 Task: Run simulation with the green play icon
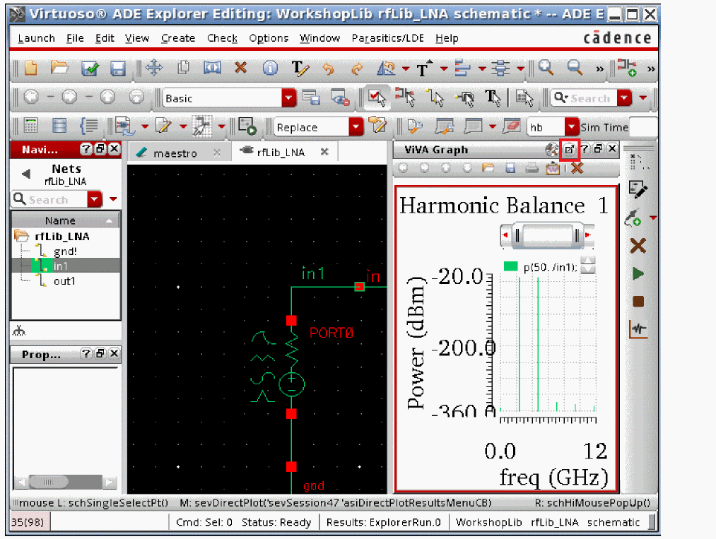[x=638, y=273]
